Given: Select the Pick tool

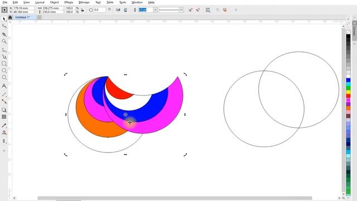Looking at the screenshot, I should [4, 19].
